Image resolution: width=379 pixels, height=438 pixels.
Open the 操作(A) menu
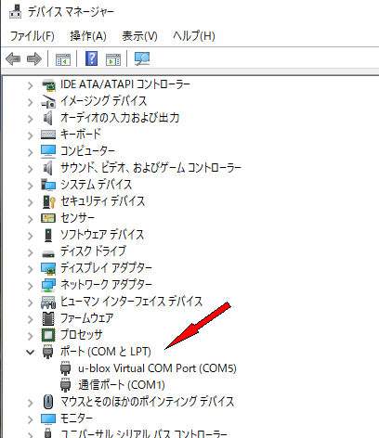tap(88, 36)
